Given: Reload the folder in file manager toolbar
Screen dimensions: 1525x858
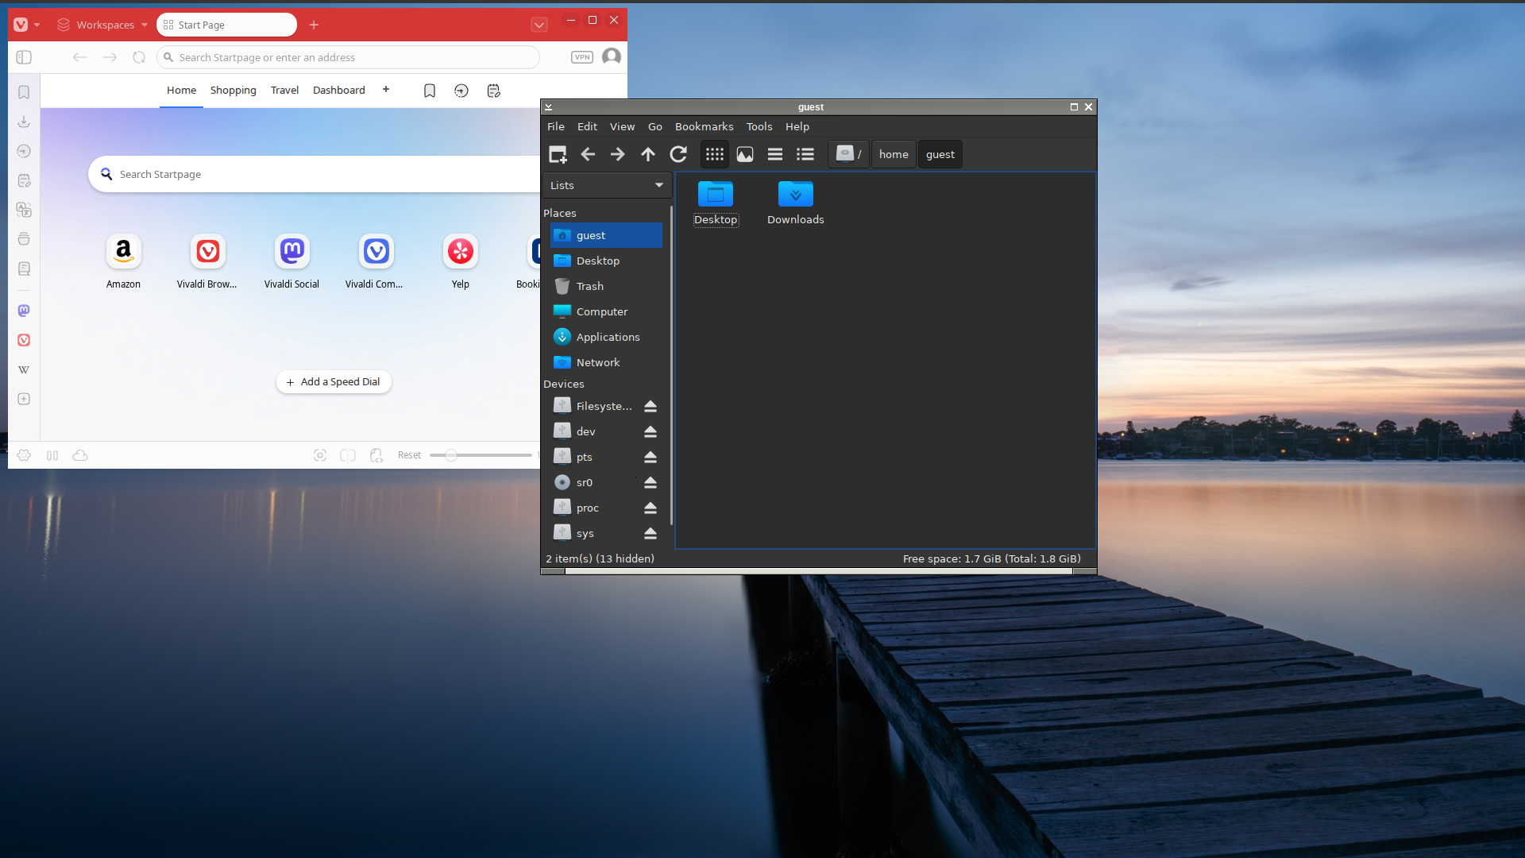Looking at the screenshot, I should (x=678, y=154).
